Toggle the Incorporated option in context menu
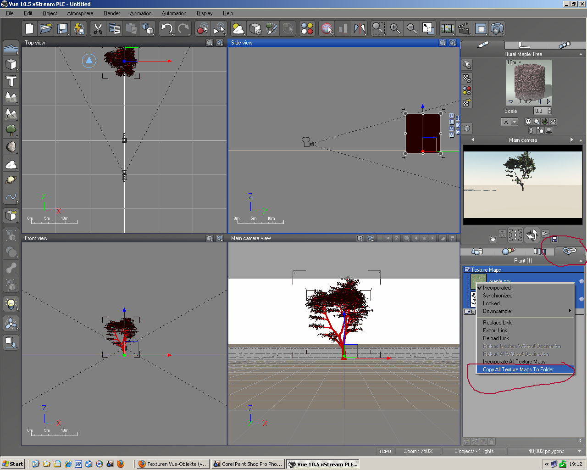Viewport: 587px width, 470px height. point(496,288)
